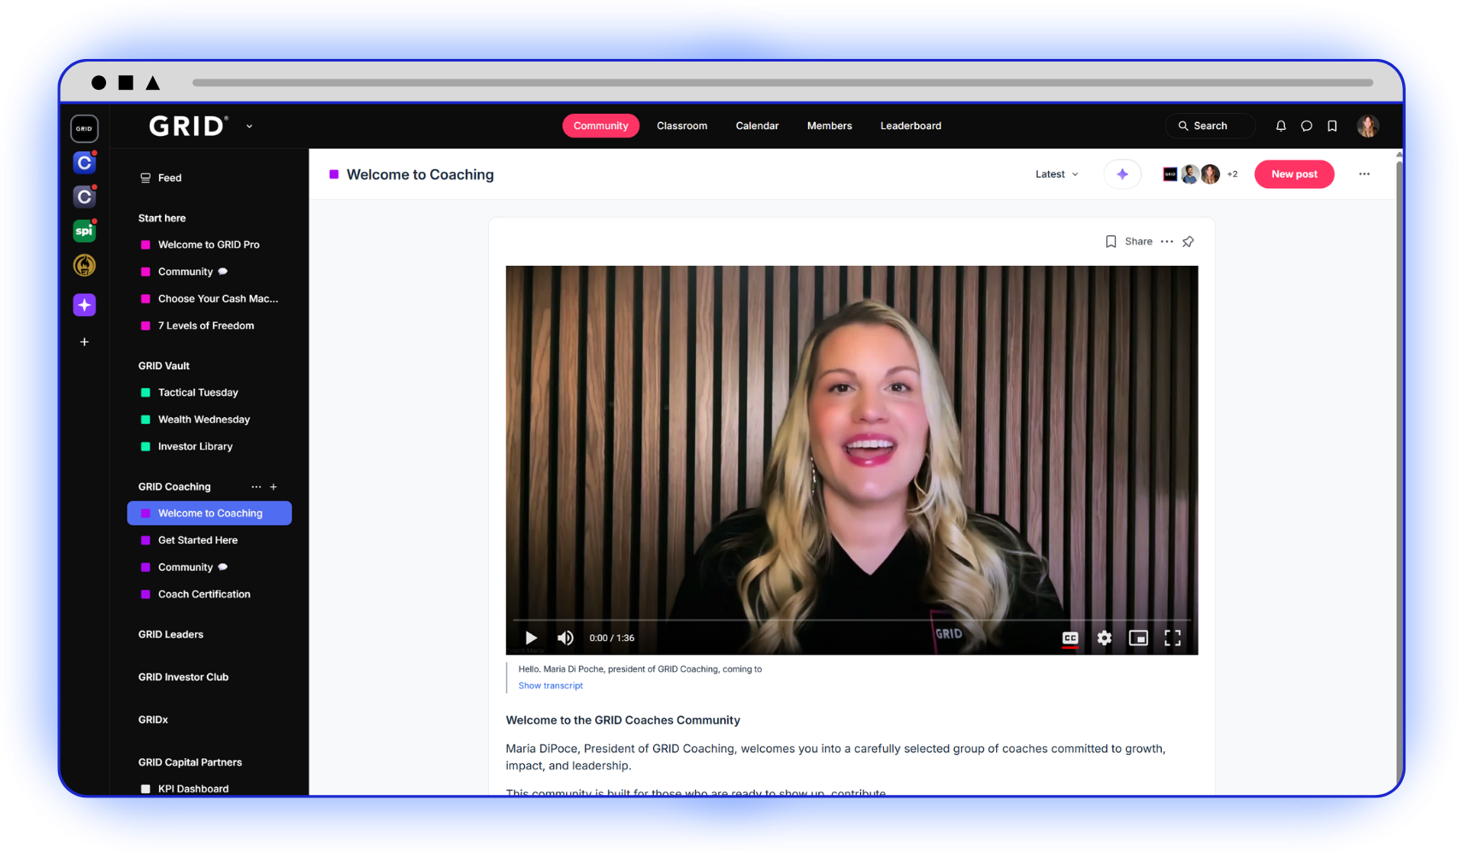Open video settings gear
This screenshot has height=859, width=1462.
point(1105,638)
